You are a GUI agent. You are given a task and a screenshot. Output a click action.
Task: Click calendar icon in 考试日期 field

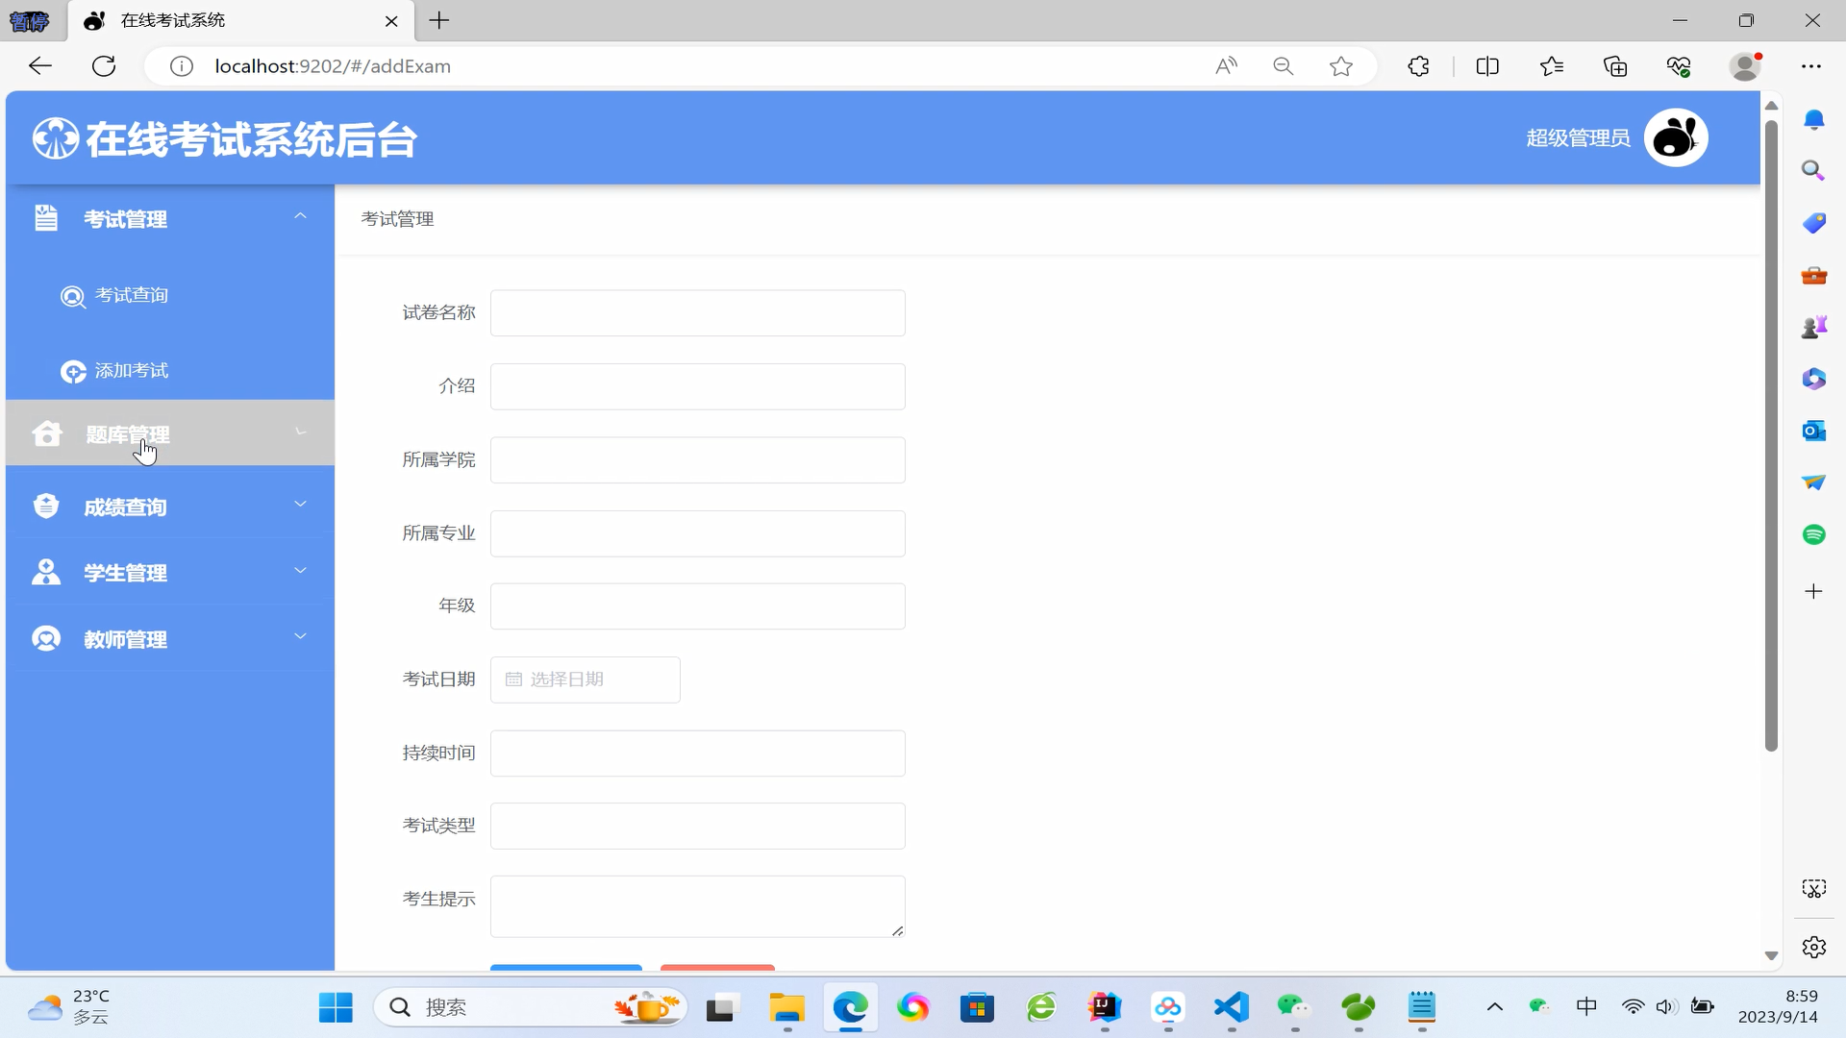(513, 680)
